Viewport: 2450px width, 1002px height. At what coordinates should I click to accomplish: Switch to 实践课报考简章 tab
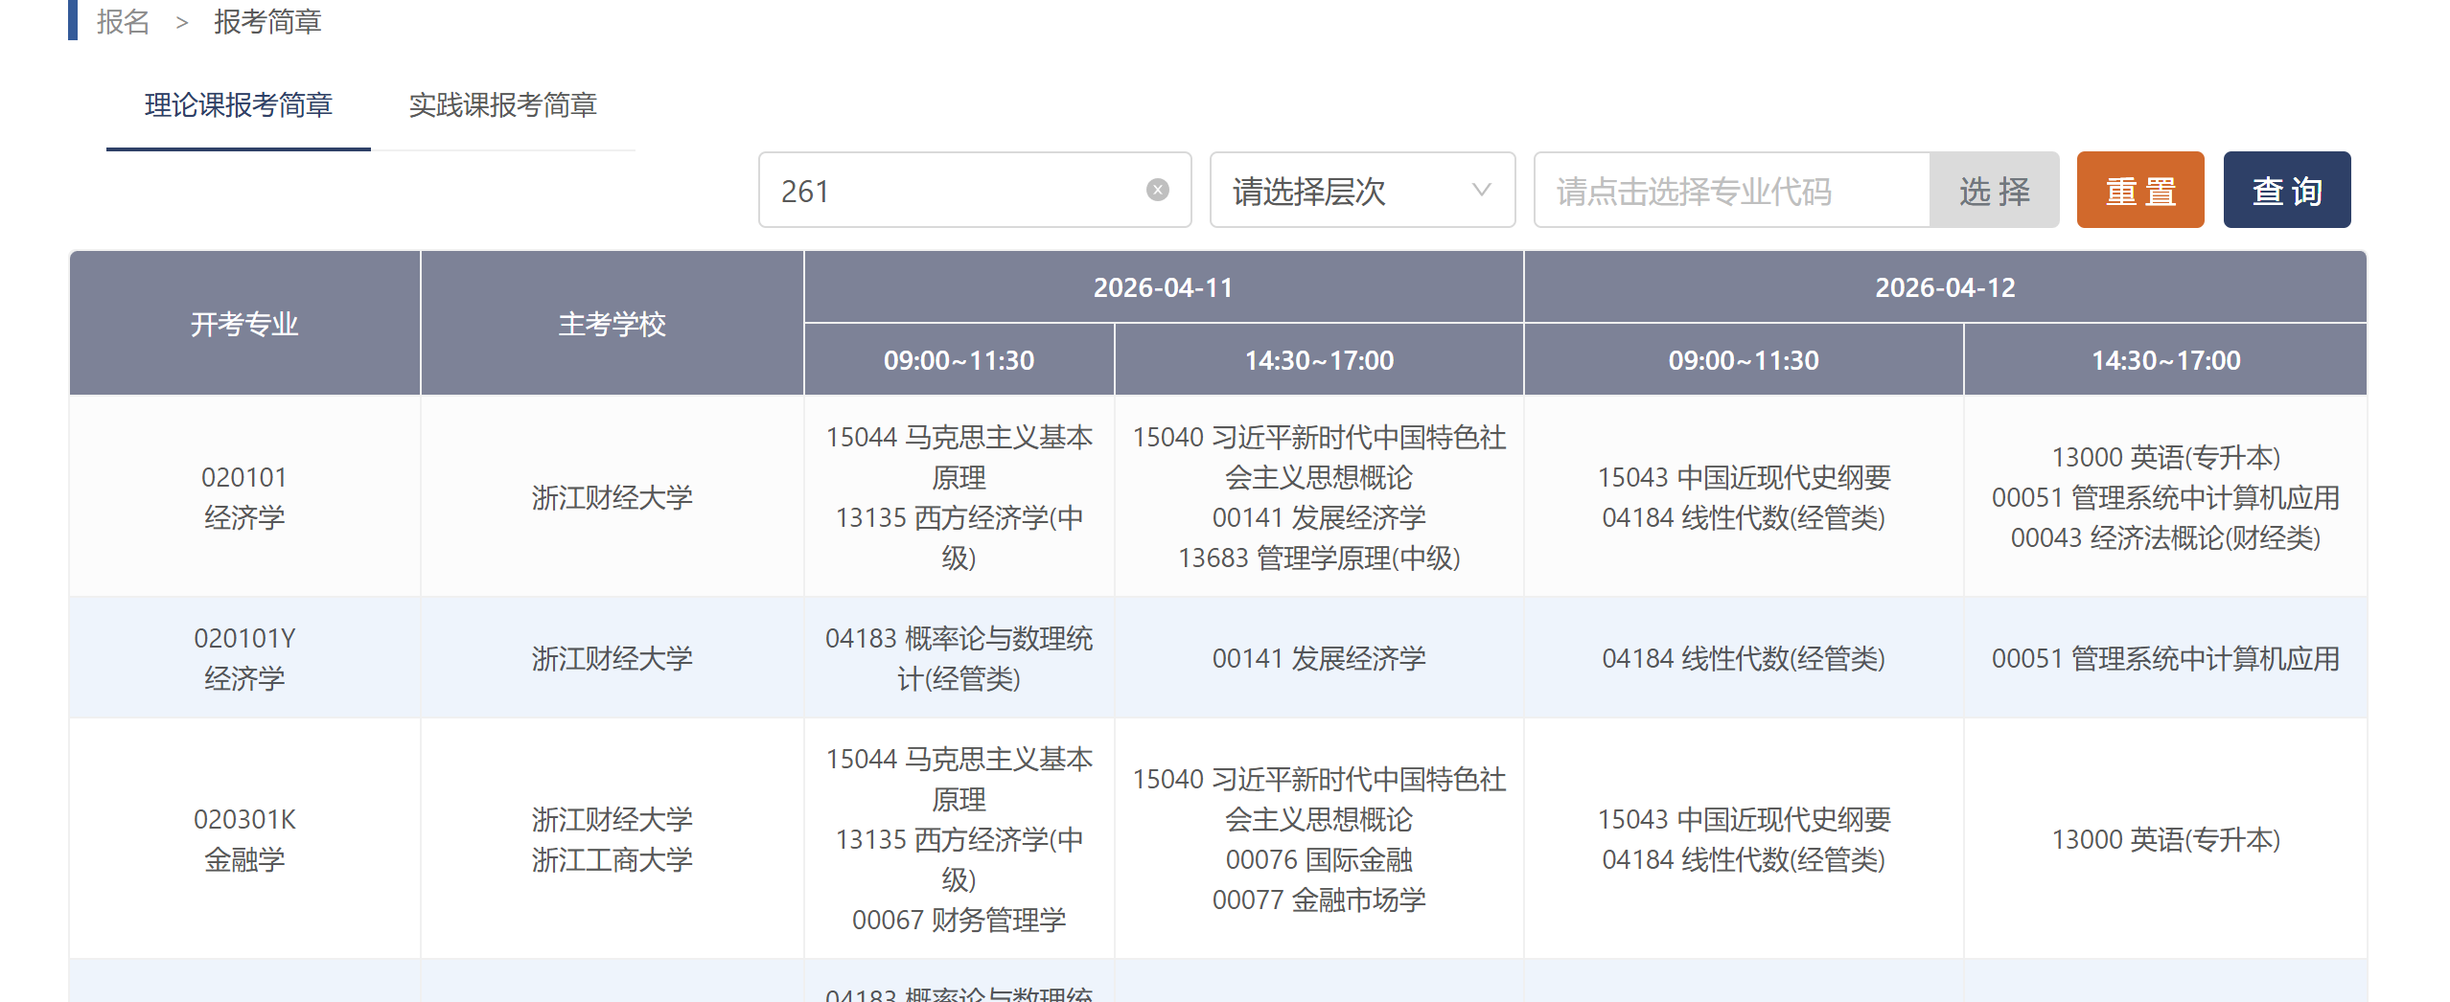(502, 105)
